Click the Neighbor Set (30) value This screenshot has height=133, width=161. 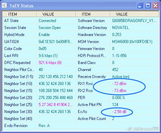pos(55,112)
